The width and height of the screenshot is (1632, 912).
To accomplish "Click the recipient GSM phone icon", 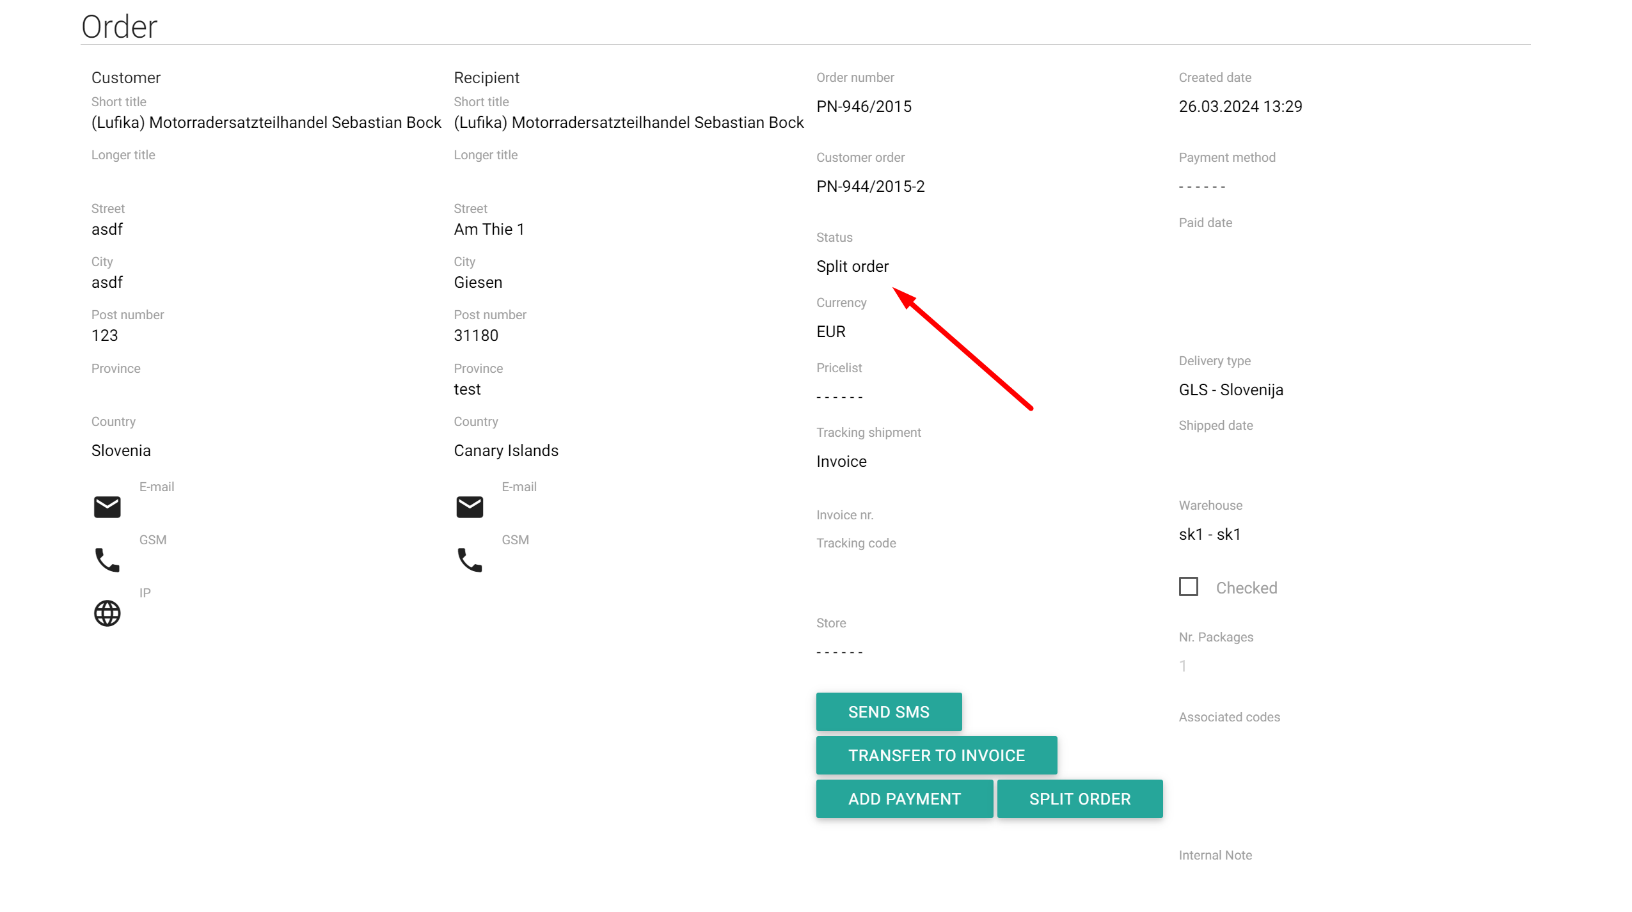I will pos(469,560).
